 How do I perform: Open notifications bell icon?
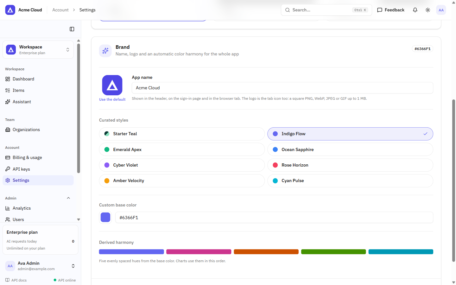point(415,10)
